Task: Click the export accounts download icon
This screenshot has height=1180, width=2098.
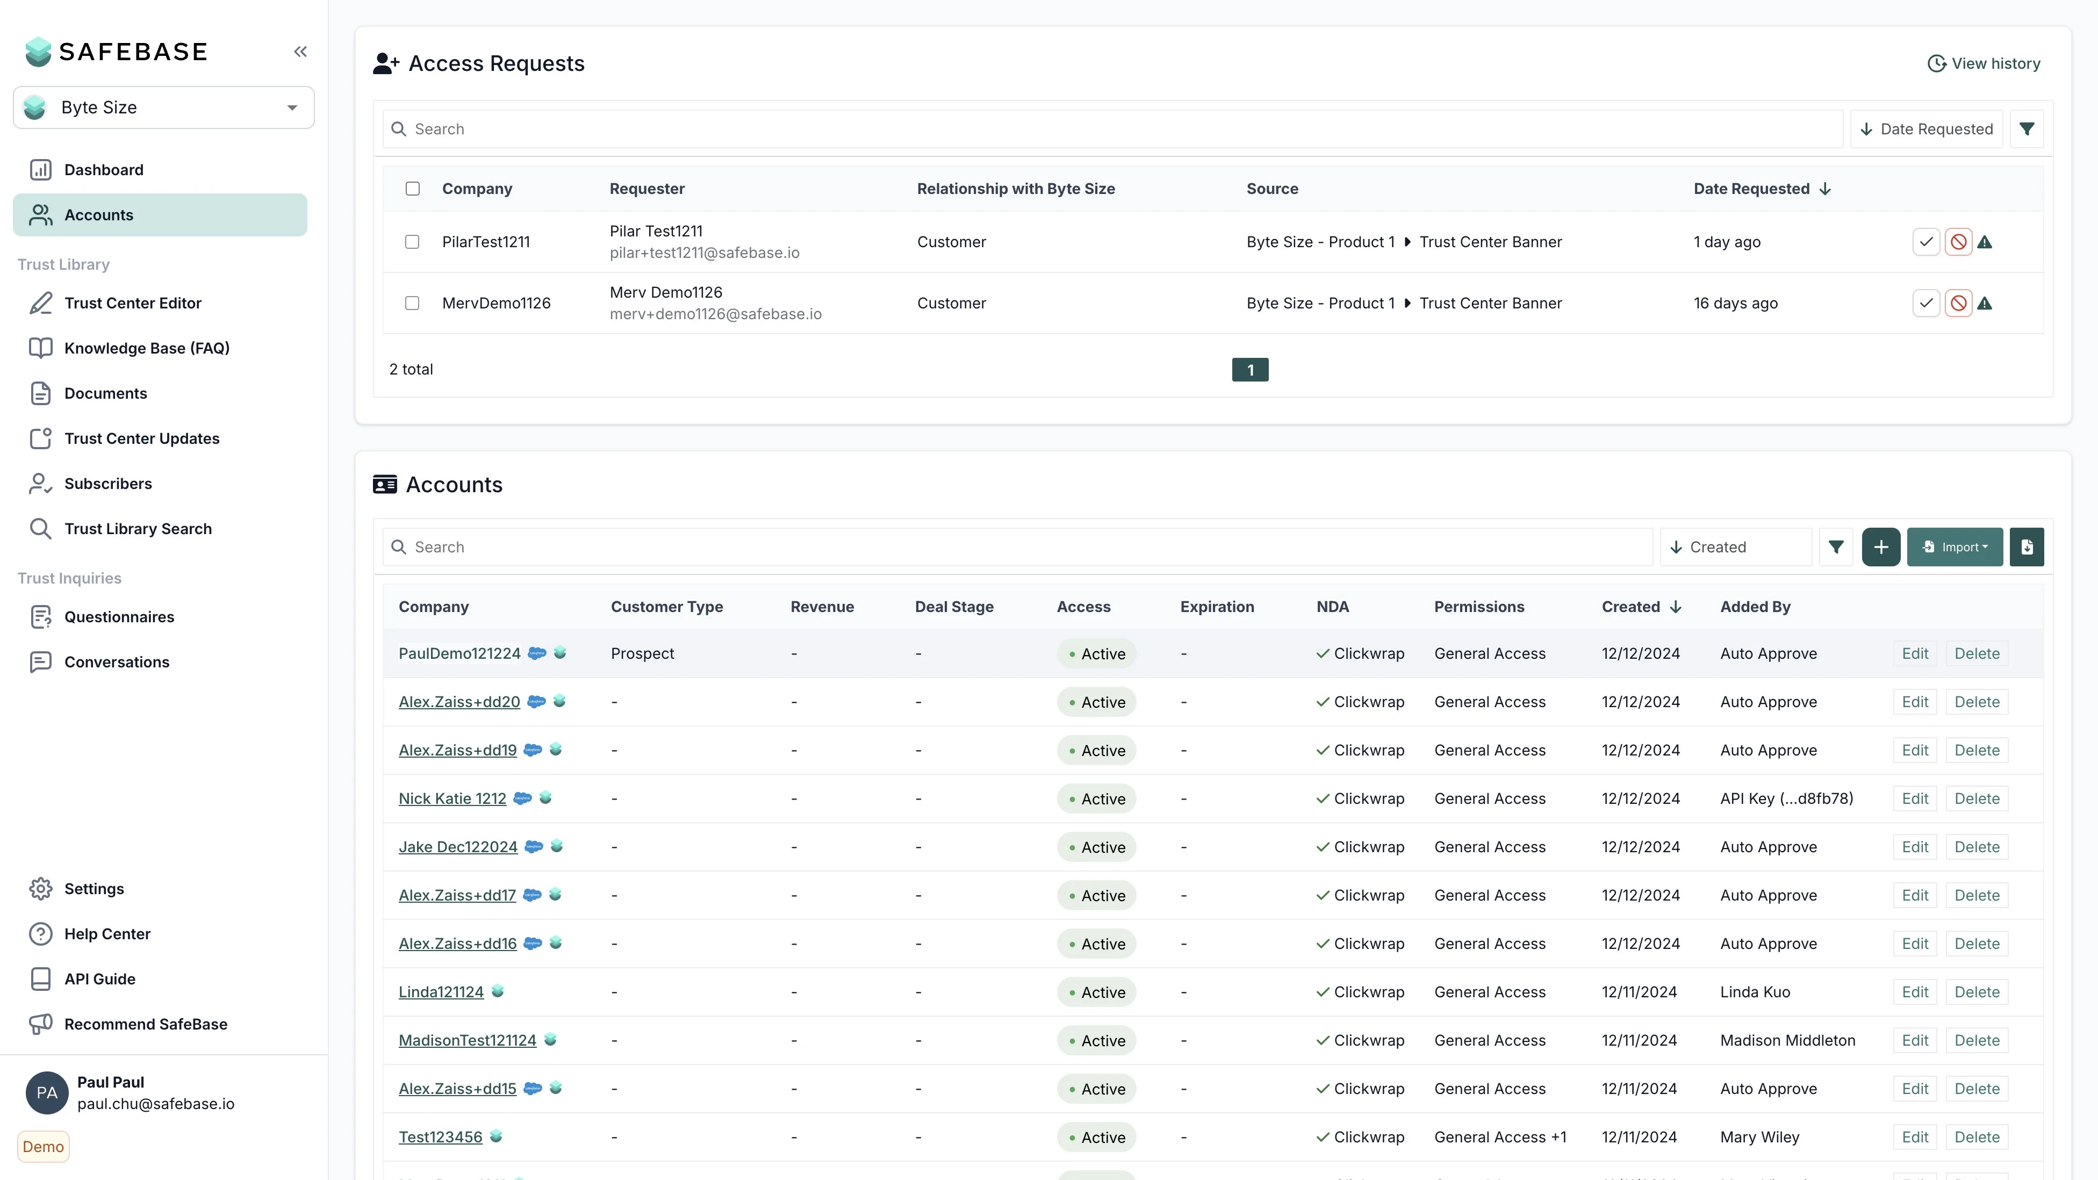Action: pos(2027,547)
